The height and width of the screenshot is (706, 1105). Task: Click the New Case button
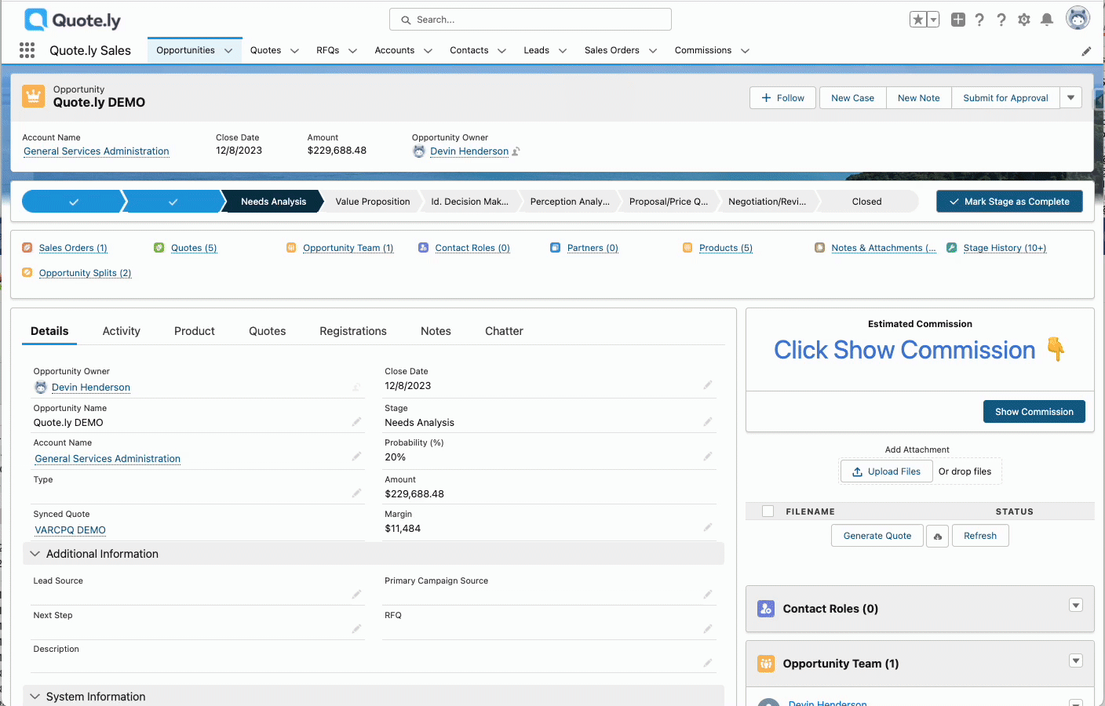pyautogui.click(x=852, y=98)
